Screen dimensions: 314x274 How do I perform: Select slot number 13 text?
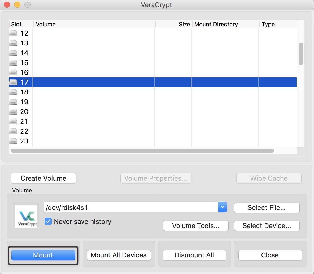24,43
